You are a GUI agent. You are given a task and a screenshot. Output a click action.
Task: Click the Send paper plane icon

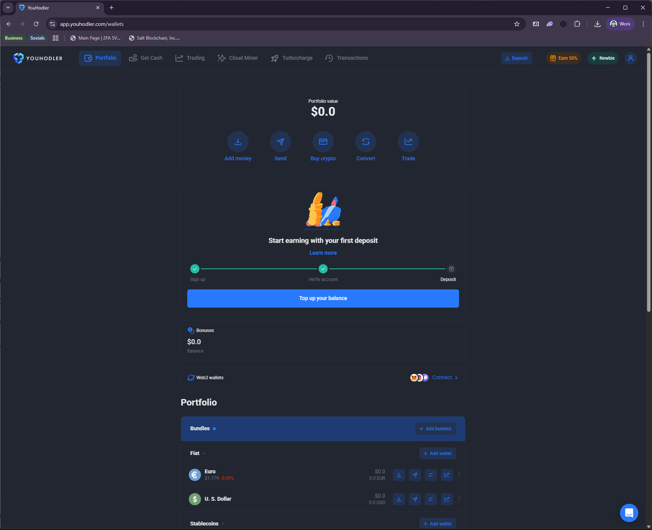coord(280,141)
